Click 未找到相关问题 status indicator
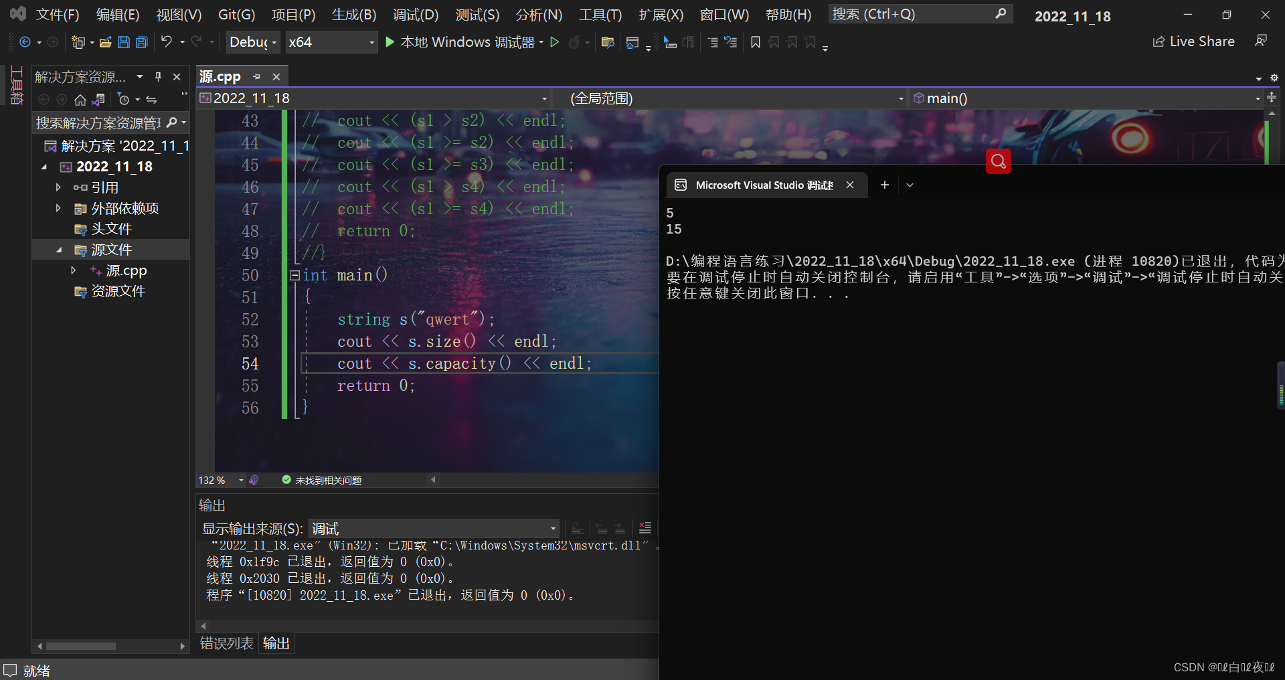1285x680 pixels. (x=322, y=480)
